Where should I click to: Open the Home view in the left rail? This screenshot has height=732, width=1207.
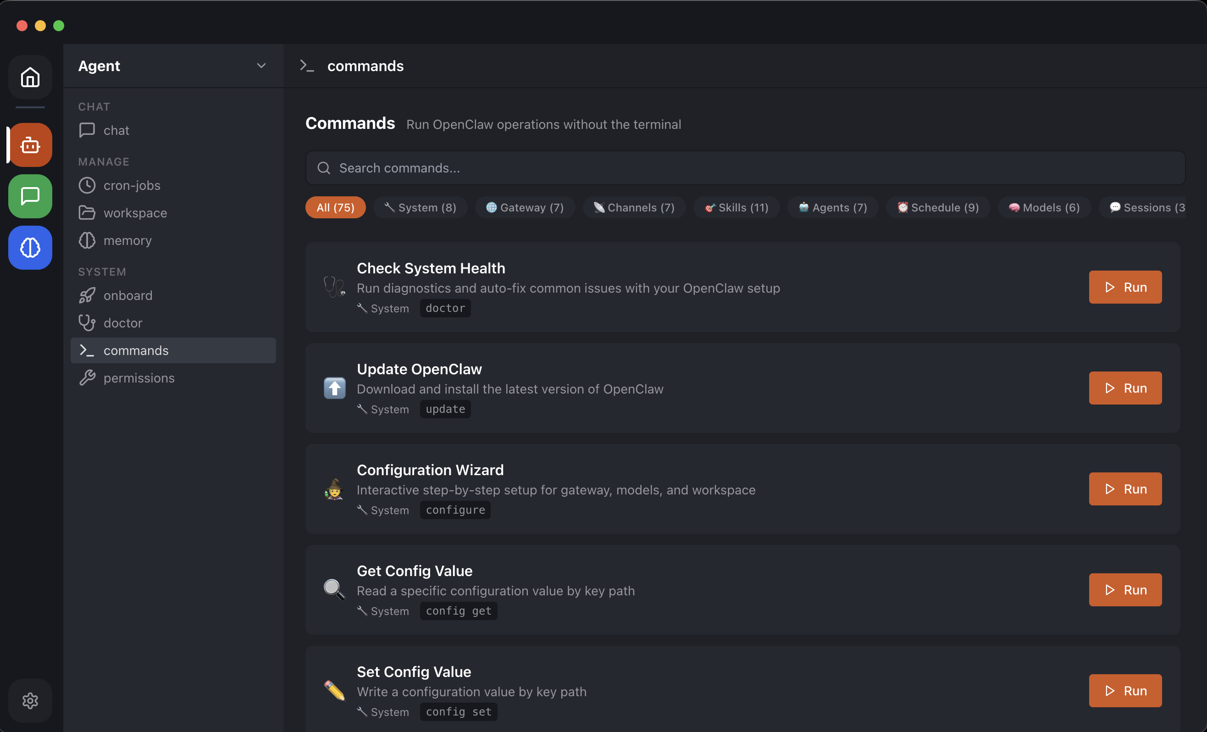tap(30, 77)
